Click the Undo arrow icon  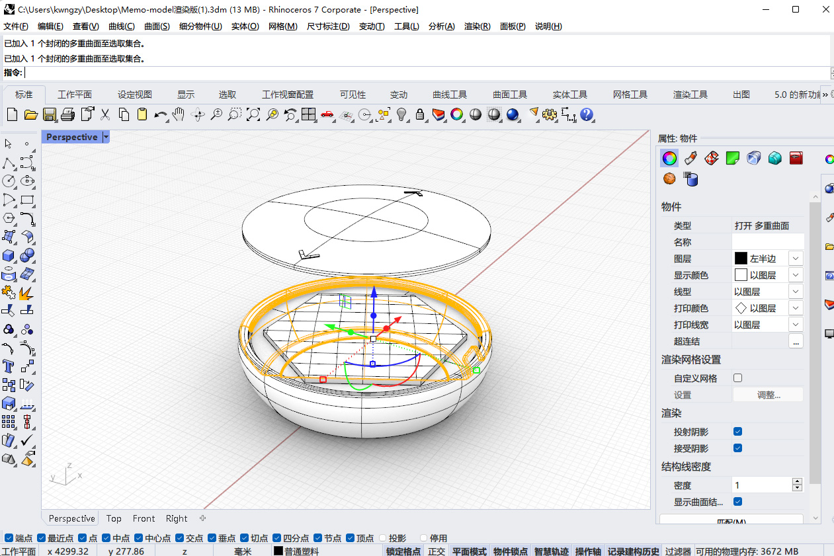pyautogui.click(x=160, y=115)
